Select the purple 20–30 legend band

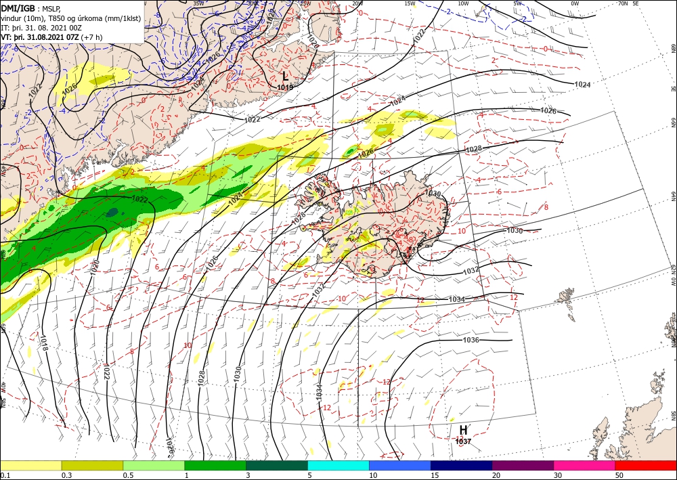click(x=523, y=465)
